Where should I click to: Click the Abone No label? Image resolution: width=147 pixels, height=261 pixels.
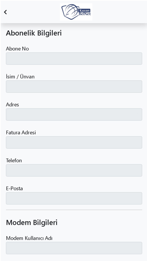17,49
